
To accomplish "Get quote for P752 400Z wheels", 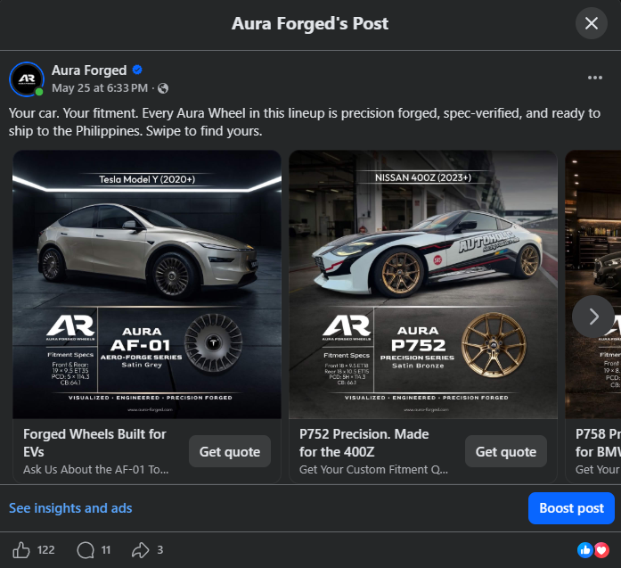I will (x=506, y=451).
